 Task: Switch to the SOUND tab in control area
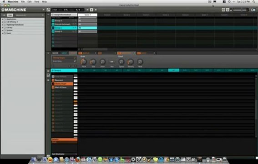pos(73,53)
